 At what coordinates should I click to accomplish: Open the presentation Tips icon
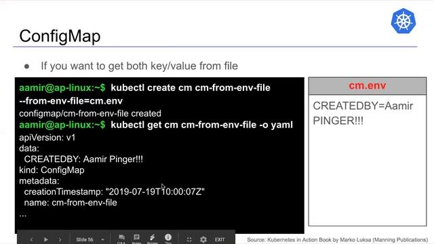click(x=168, y=239)
